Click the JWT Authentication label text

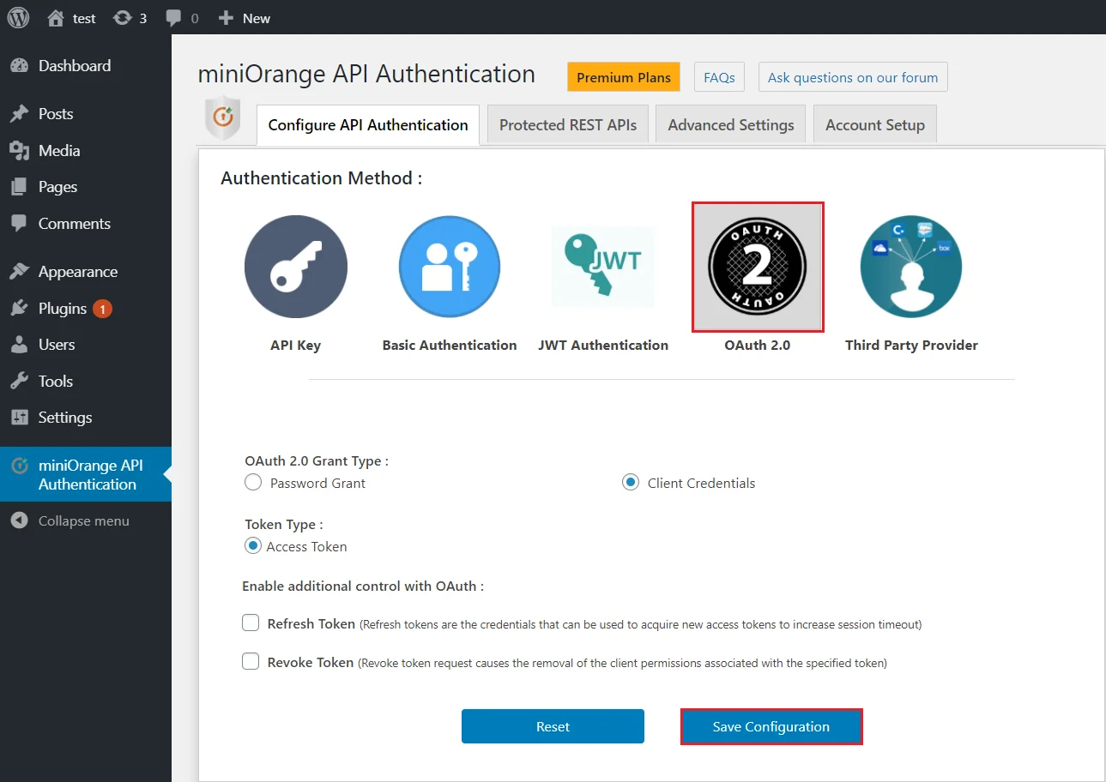tap(603, 345)
